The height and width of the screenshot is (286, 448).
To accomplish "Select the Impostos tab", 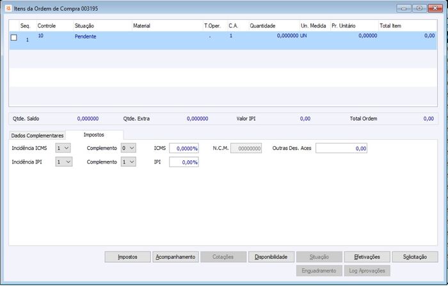I will [94, 135].
